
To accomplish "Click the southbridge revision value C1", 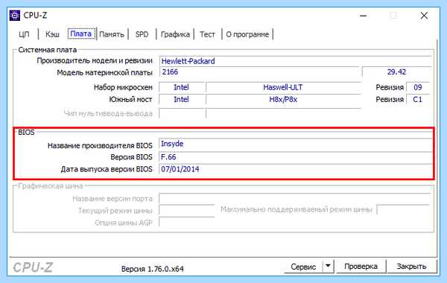I will (418, 100).
